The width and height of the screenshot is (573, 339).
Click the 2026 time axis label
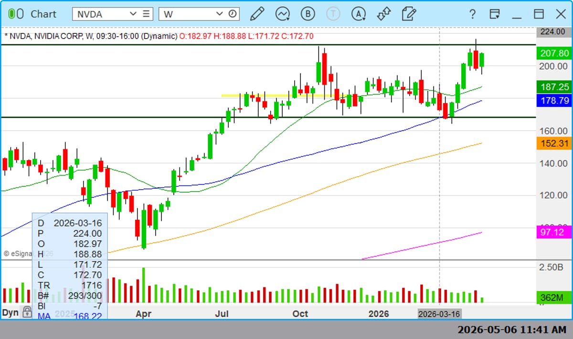[x=379, y=314]
